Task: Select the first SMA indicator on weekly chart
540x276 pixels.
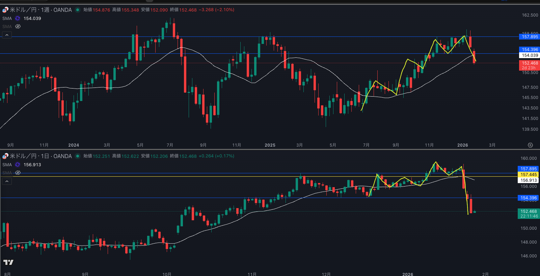Action: (x=7, y=19)
